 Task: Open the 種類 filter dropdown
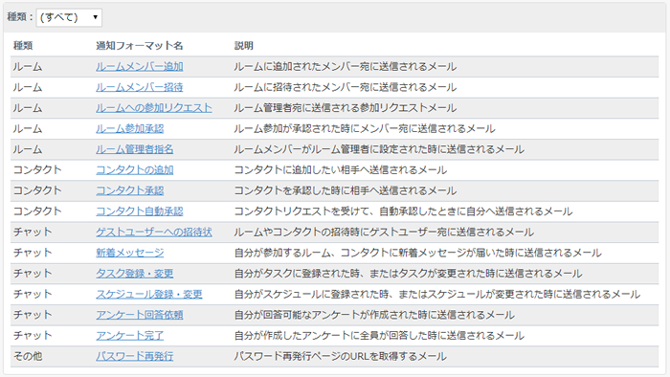(x=69, y=17)
